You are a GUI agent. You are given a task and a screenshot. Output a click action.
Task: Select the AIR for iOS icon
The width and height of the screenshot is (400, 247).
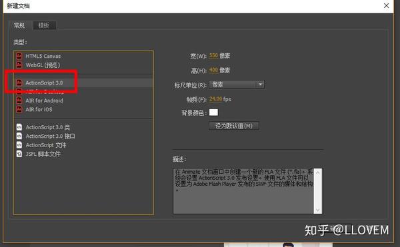(x=19, y=109)
